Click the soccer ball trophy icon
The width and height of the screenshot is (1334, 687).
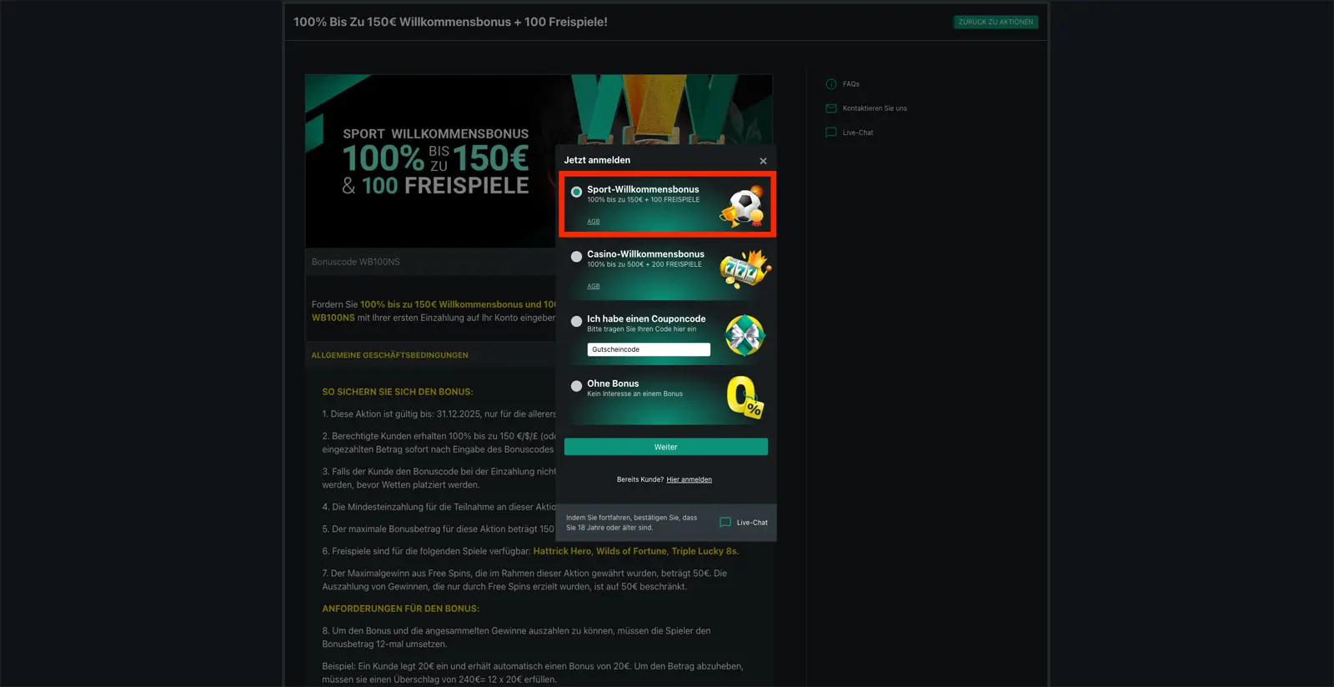click(743, 208)
